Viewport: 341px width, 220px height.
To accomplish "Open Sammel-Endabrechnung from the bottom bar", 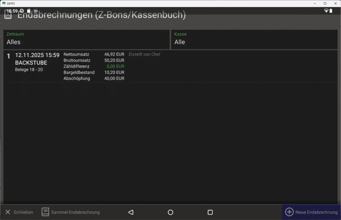I will pos(75,212).
